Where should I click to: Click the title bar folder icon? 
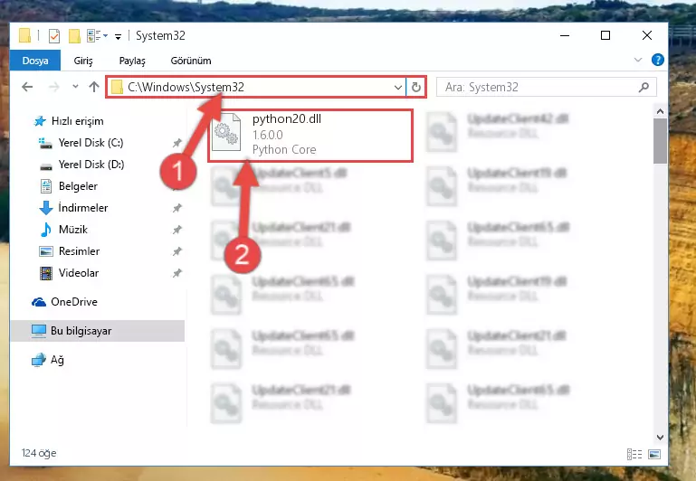point(24,35)
